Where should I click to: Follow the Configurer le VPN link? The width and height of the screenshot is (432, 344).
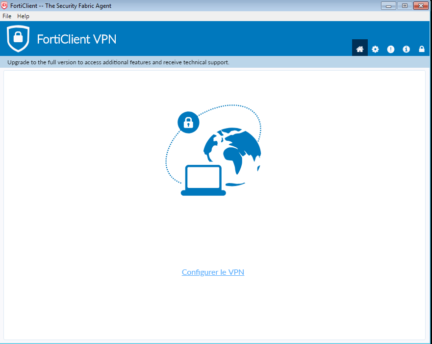click(213, 272)
